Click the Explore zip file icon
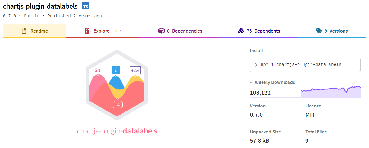Image resolution: width=369 pixels, height=148 pixels. point(87,31)
